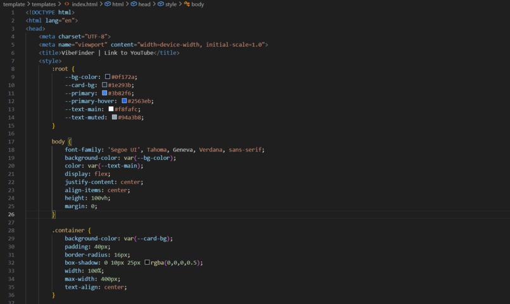Click 'max-width' property text
The height and width of the screenshot is (304, 510).
[79, 279]
